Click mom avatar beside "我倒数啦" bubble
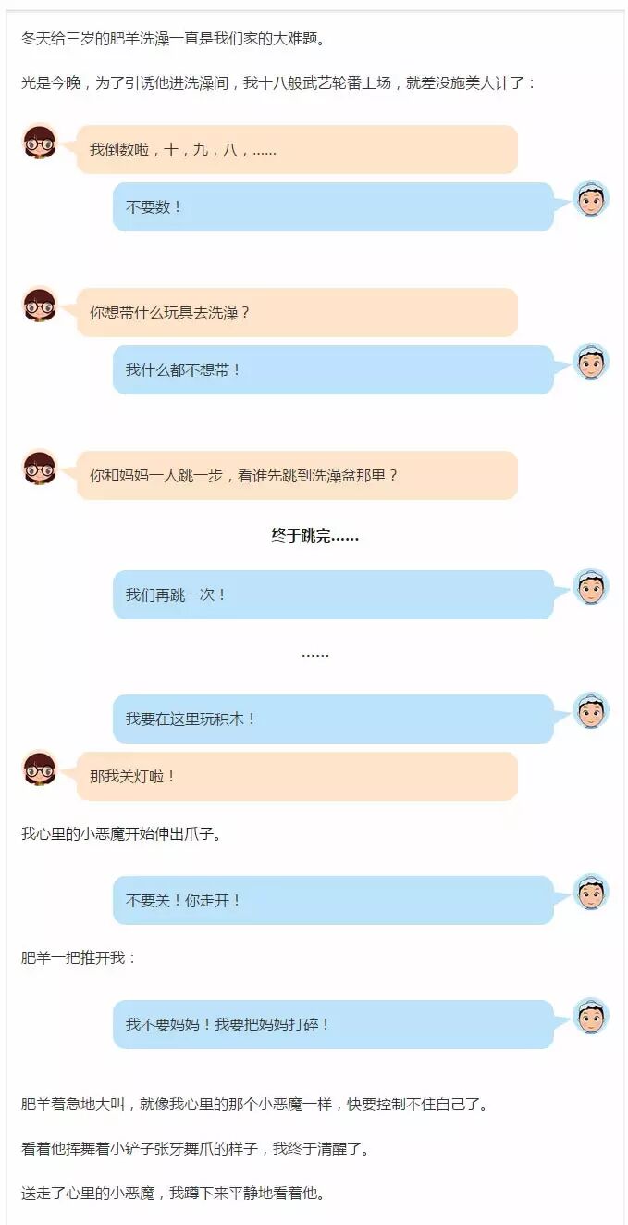628x1225 pixels. (x=40, y=143)
